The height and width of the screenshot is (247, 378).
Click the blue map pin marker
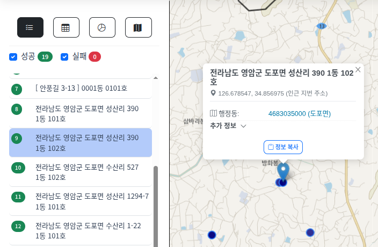(x=283, y=173)
